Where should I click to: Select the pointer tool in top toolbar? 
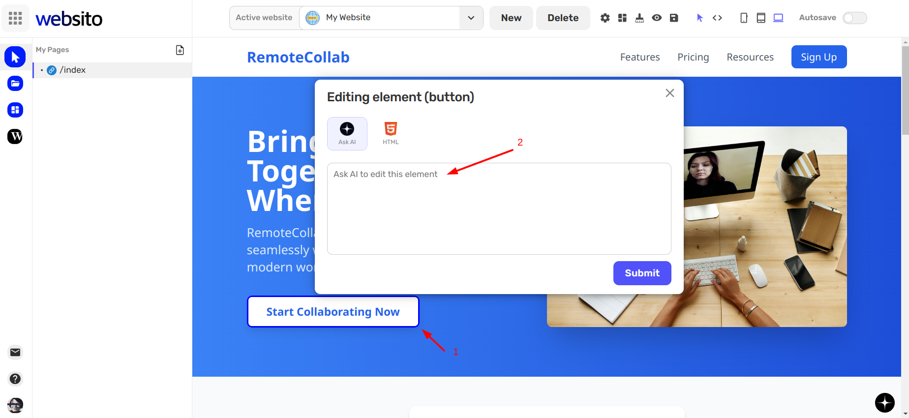point(699,18)
